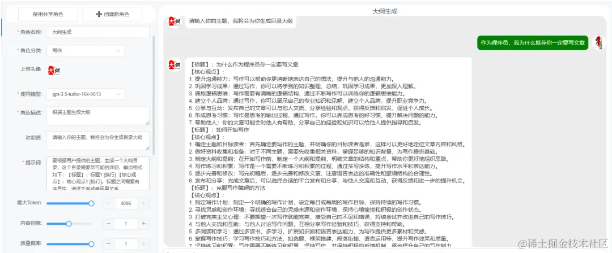This screenshot has height=253, width=612.
Task: Click the line 1. 制定写作计划
Action: pyautogui.click(x=306, y=202)
